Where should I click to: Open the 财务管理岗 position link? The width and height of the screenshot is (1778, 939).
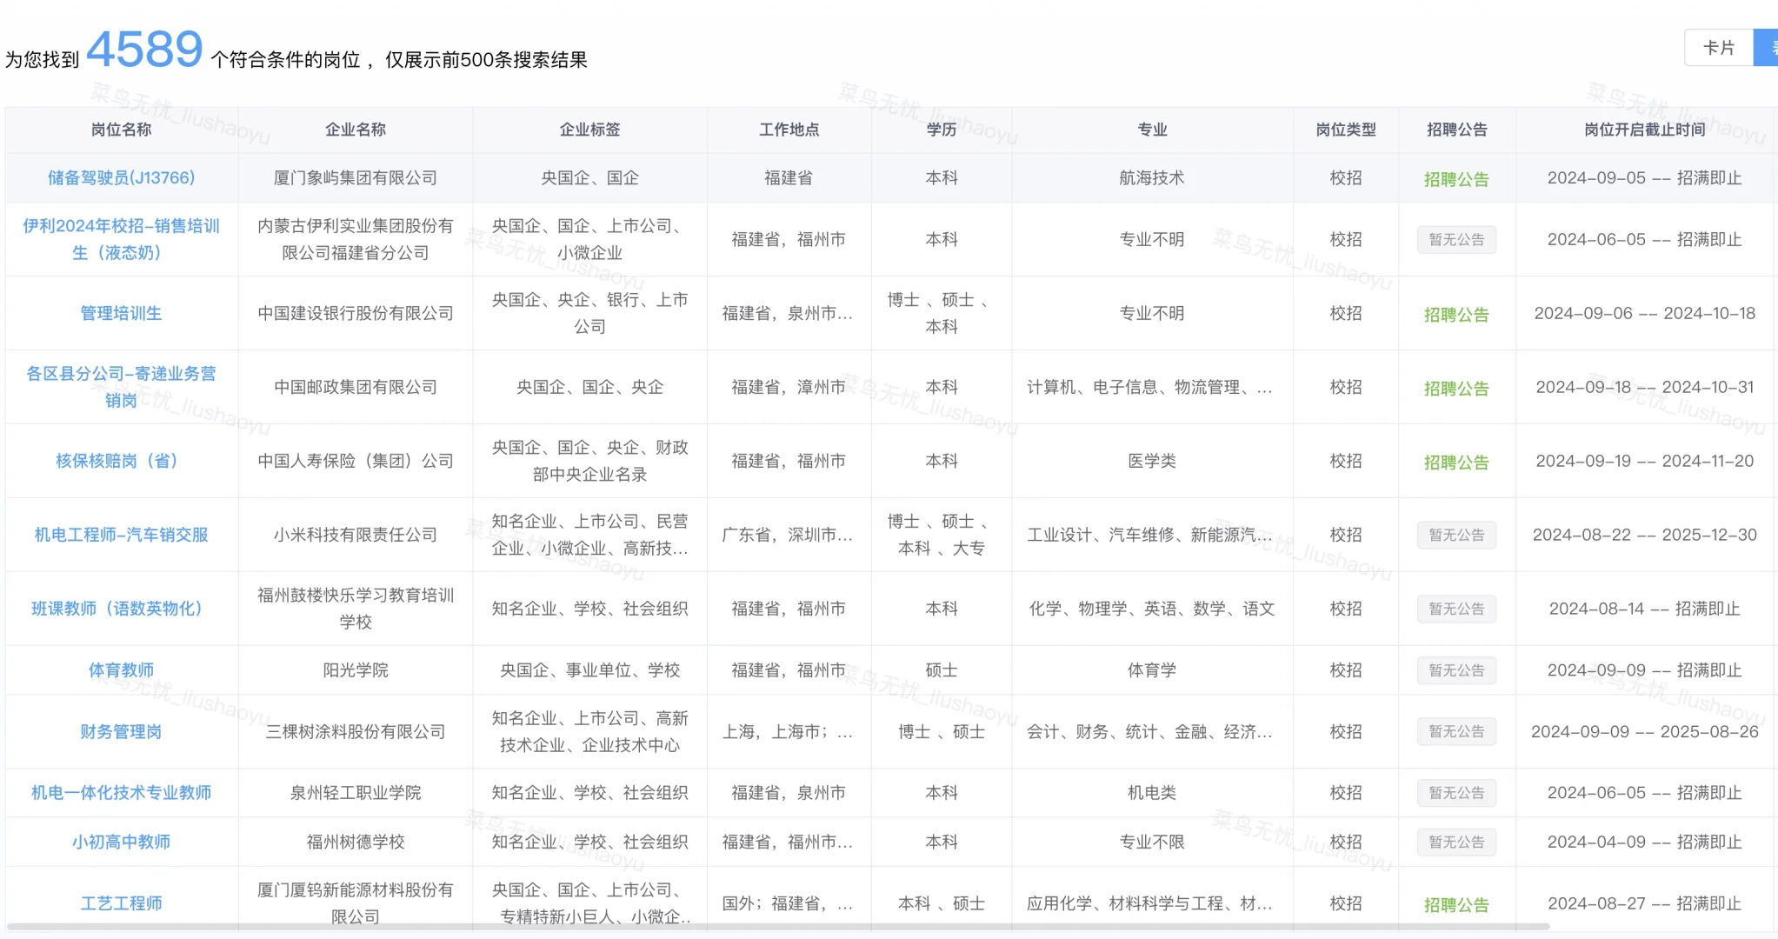(121, 732)
